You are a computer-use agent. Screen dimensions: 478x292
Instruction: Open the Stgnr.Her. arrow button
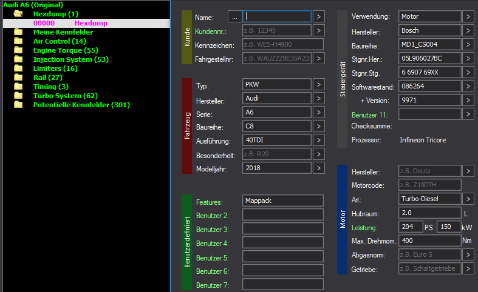(468, 58)
